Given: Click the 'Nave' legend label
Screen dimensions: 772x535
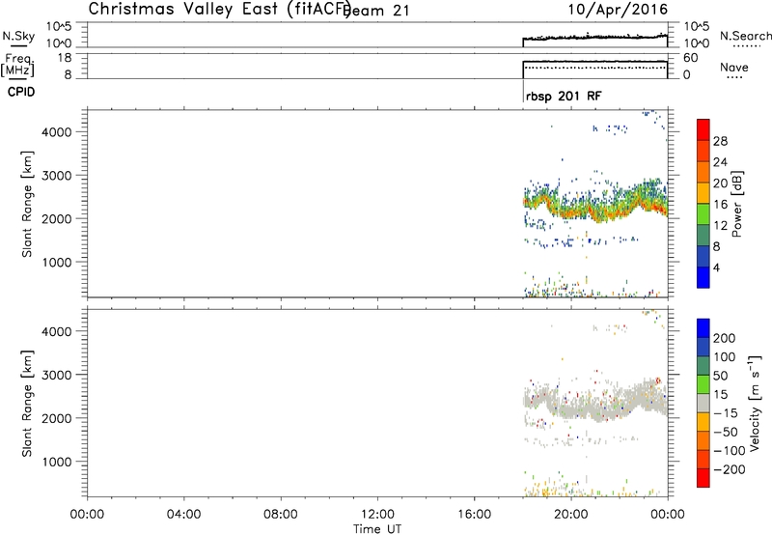Looking at the screenshot, I should pyautogui.click(x=733, y=68).
